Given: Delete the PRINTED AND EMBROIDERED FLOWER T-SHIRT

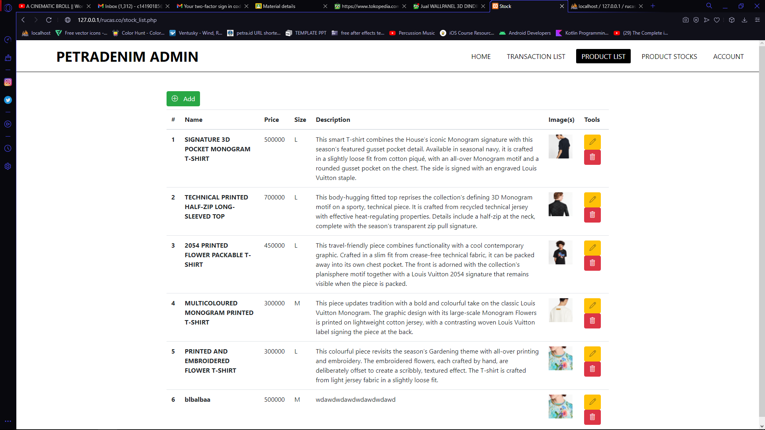Looking at the screenshot, I should click(592, 369).
